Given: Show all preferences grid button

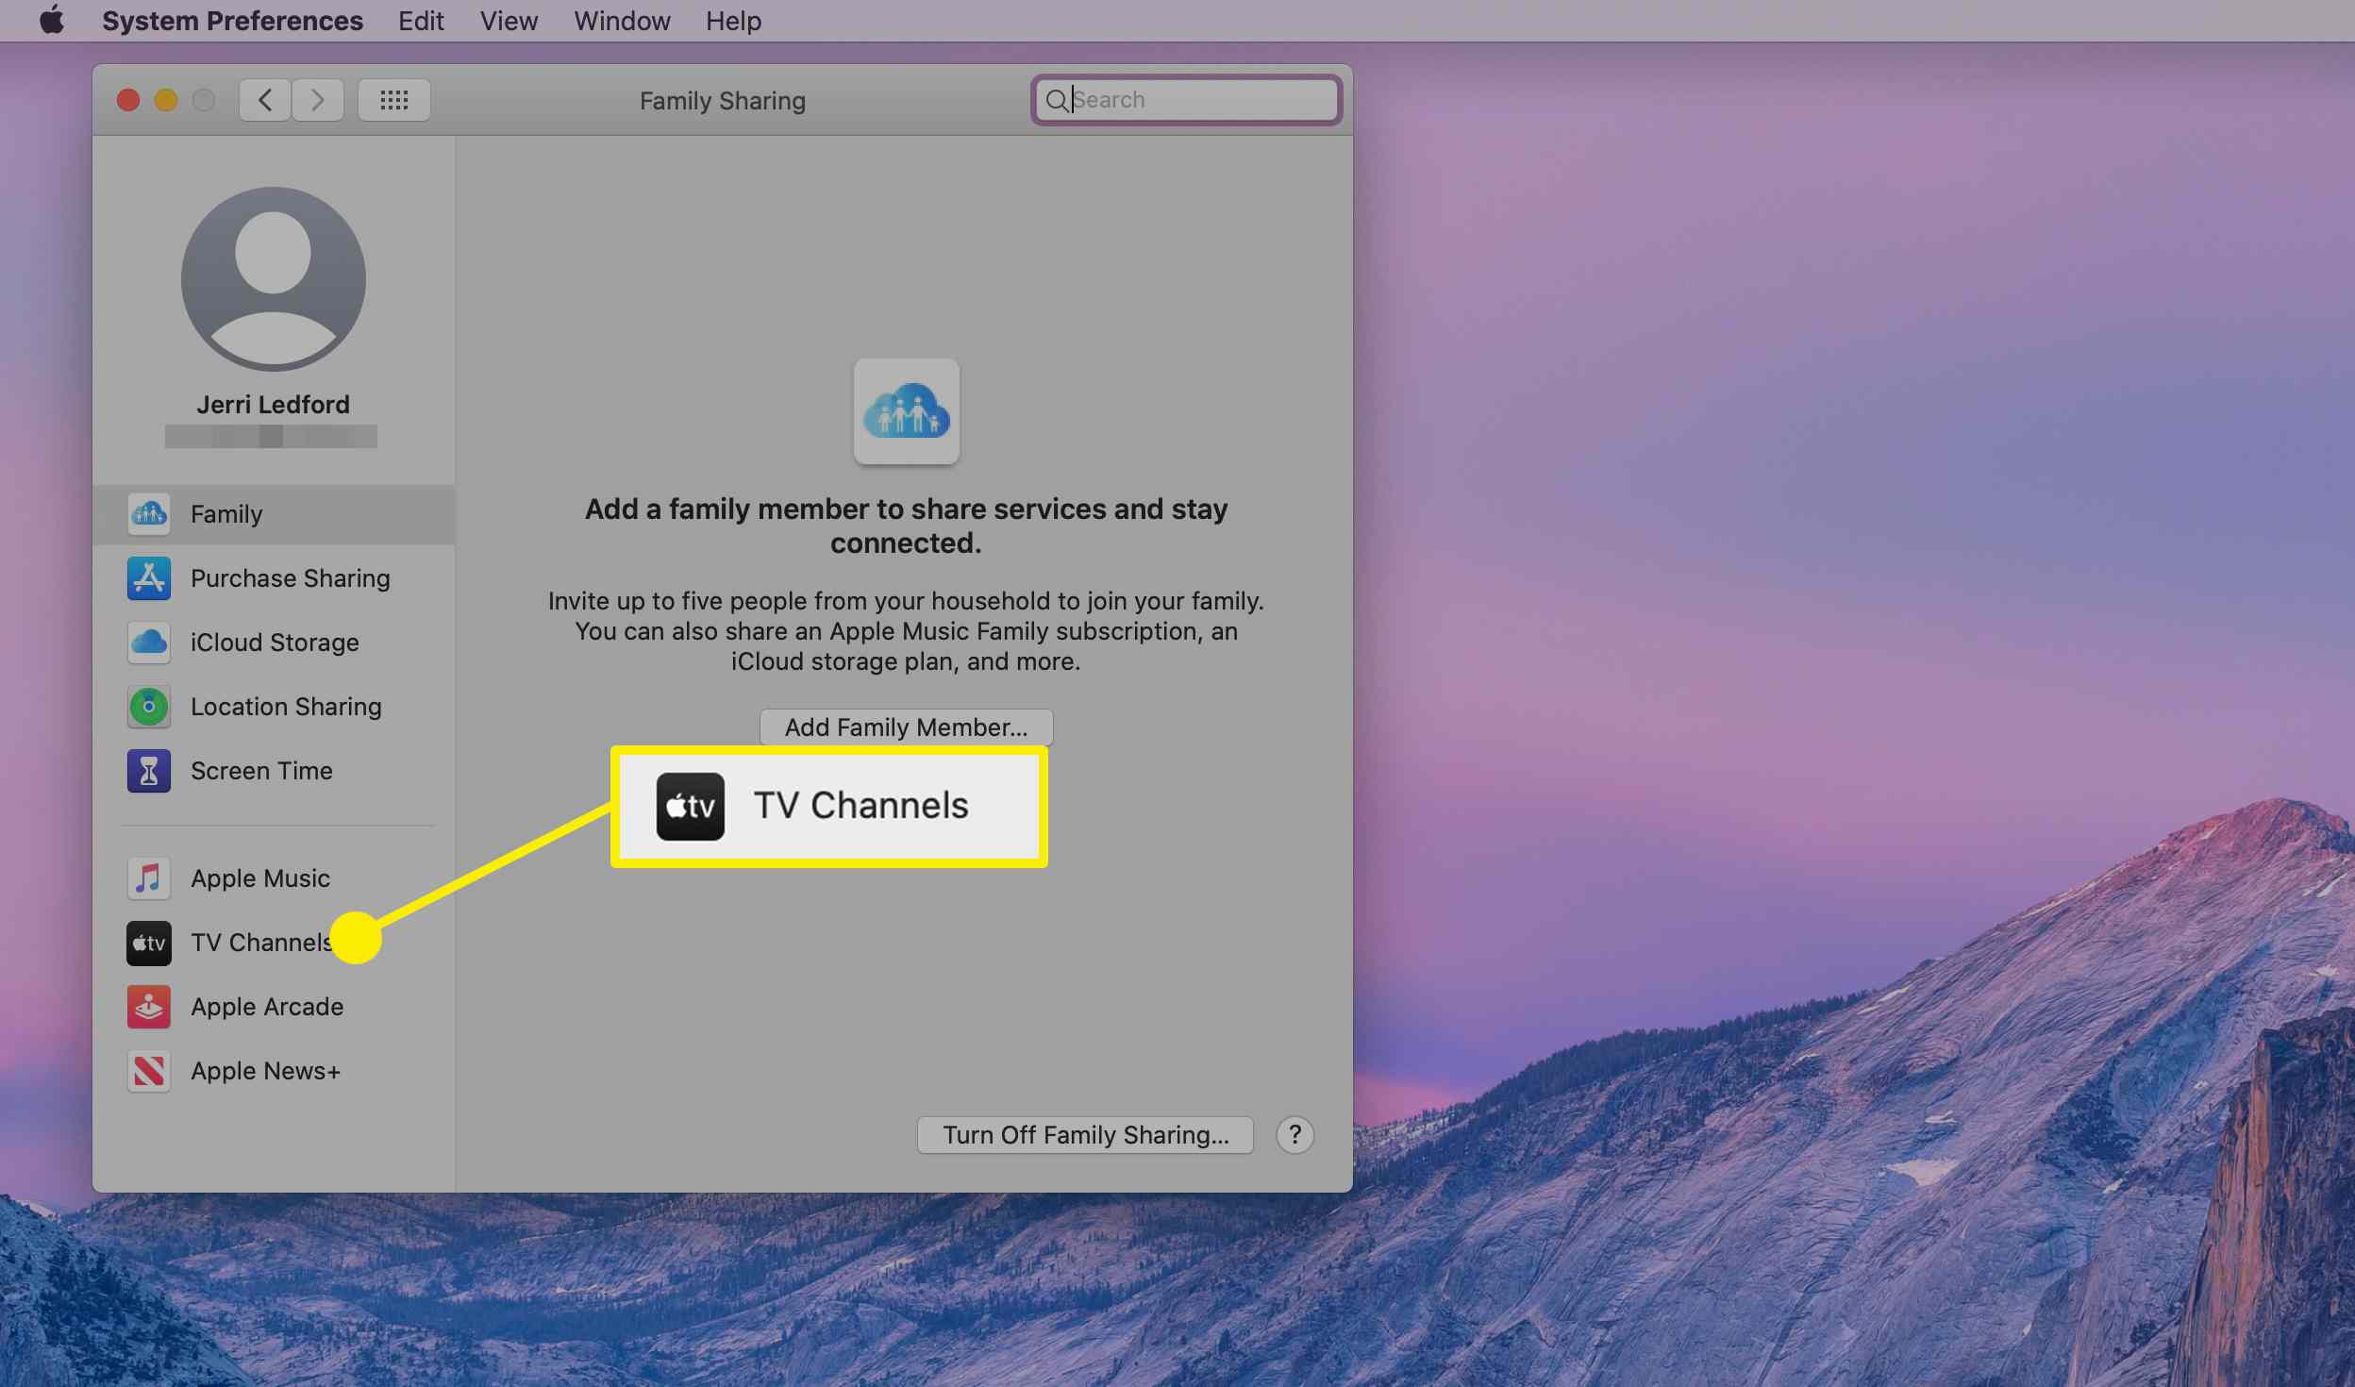Looking at the screenshot, I should coord(394,100).
